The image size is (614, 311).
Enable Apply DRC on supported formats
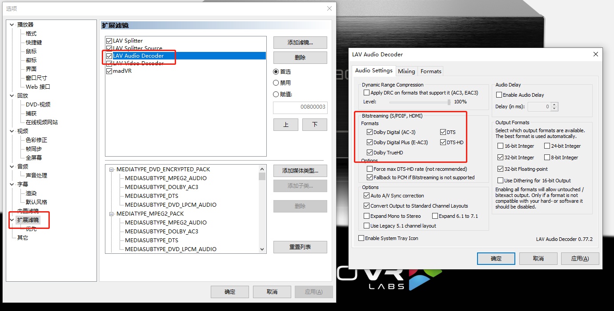[366, 93]
